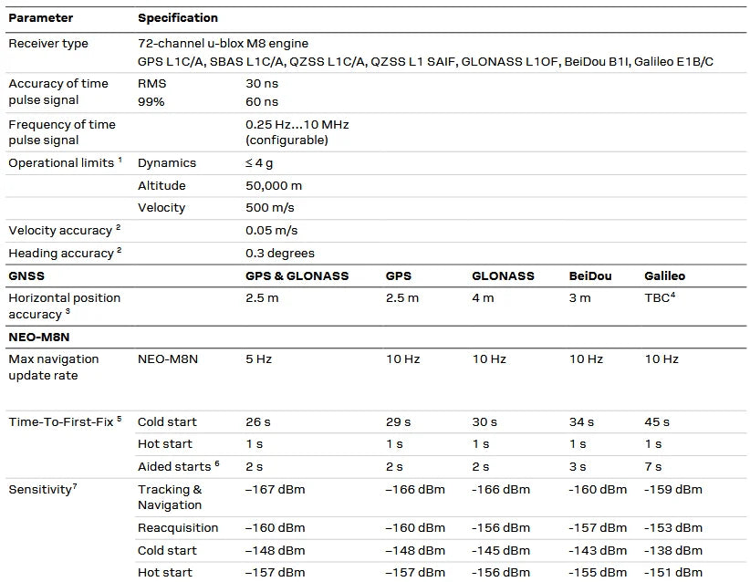
Task: Click the "4 m" GLONASS position accuracy
Action: pos(483,298)
